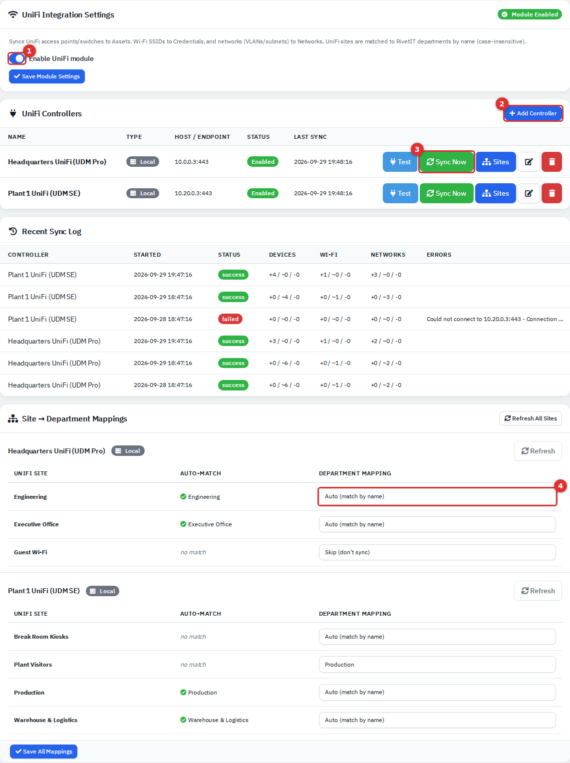Click host 10.0.0.3:443 cell
The height and width of the screenshot is (763, 570).
[x=192, y=162]
